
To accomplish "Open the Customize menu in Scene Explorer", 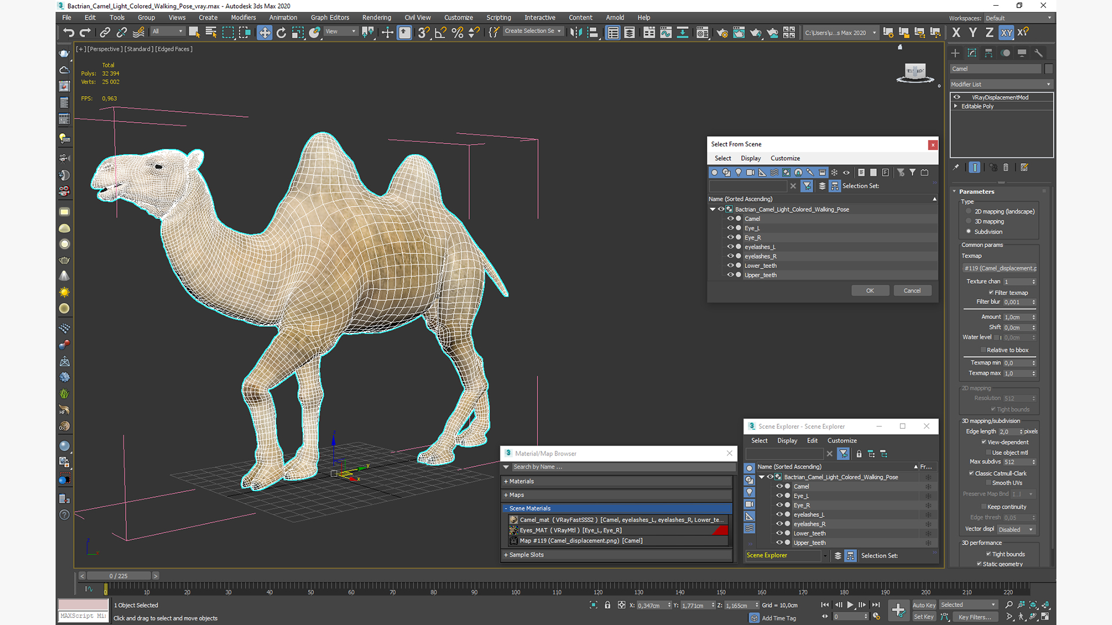I will pyautogui.click(x=842, y=440).
